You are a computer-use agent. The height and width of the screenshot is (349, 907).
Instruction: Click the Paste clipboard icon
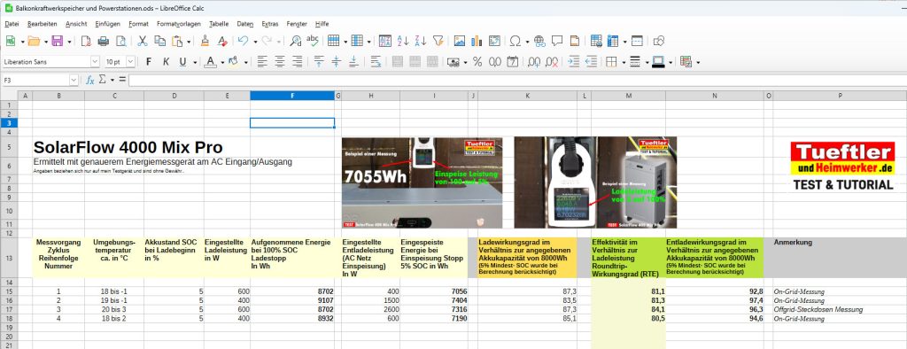177,41
